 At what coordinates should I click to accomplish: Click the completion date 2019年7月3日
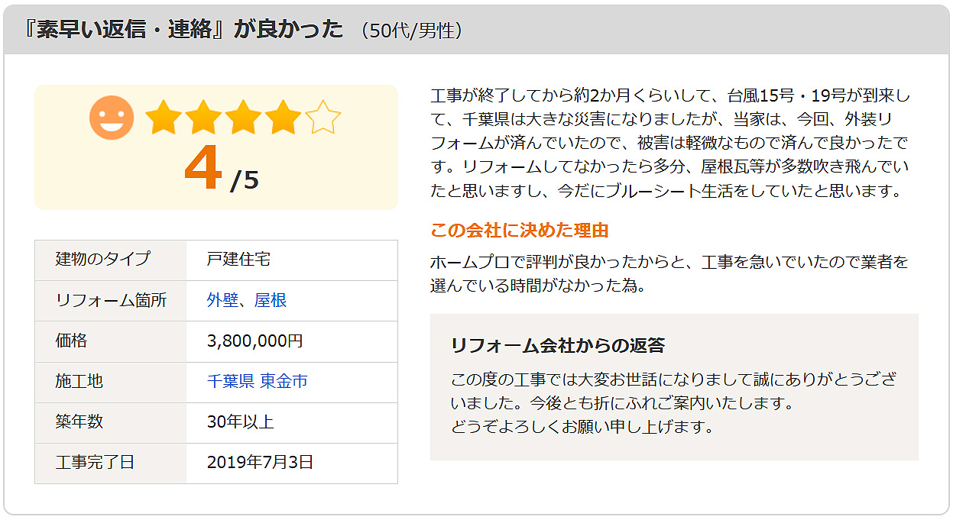[261, 462]
